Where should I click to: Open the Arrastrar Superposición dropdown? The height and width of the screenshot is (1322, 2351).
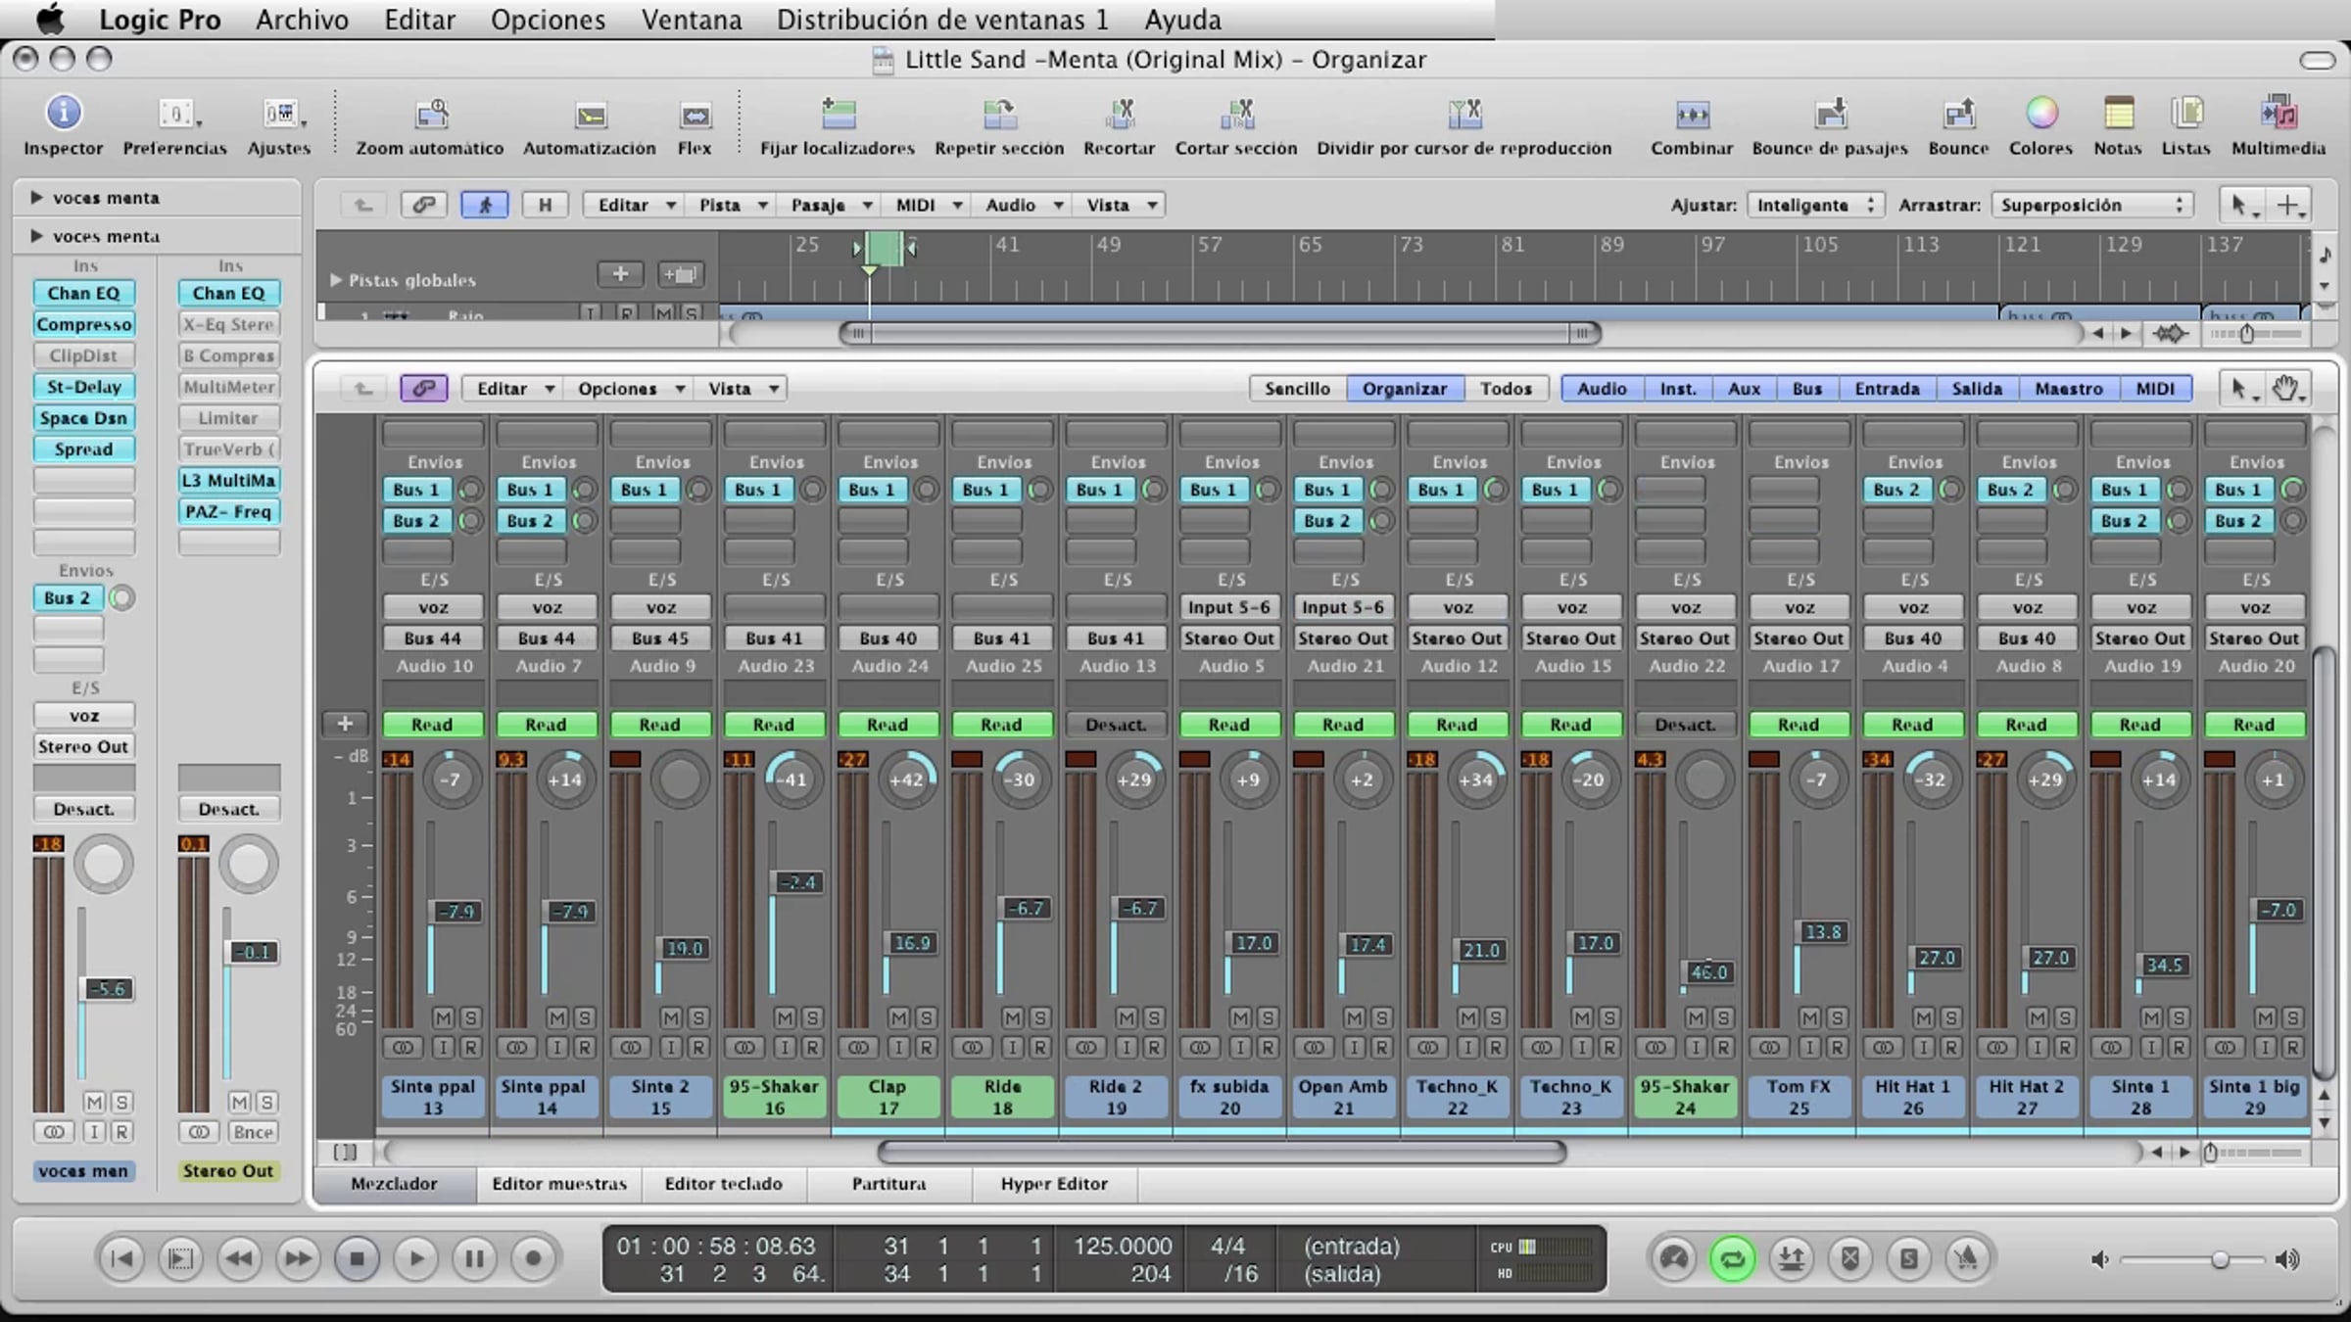click(x=2091, y=205)
